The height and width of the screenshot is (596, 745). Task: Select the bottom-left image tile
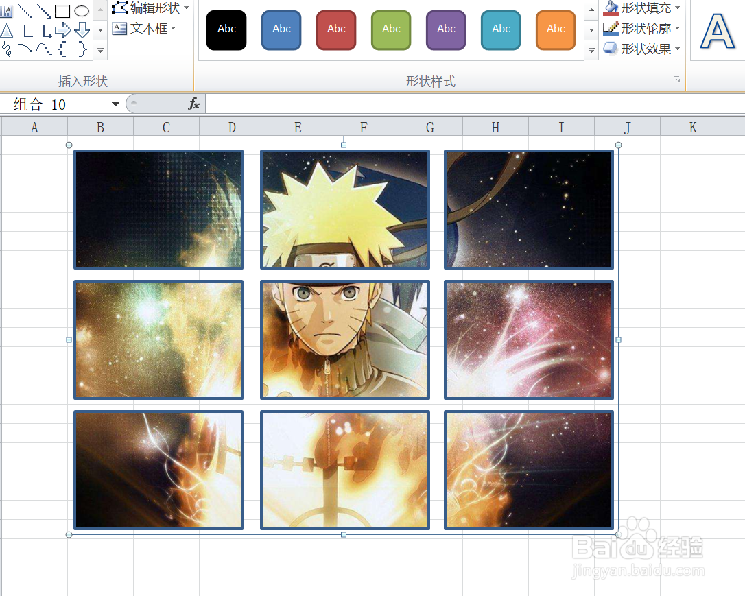pos(158,470)
